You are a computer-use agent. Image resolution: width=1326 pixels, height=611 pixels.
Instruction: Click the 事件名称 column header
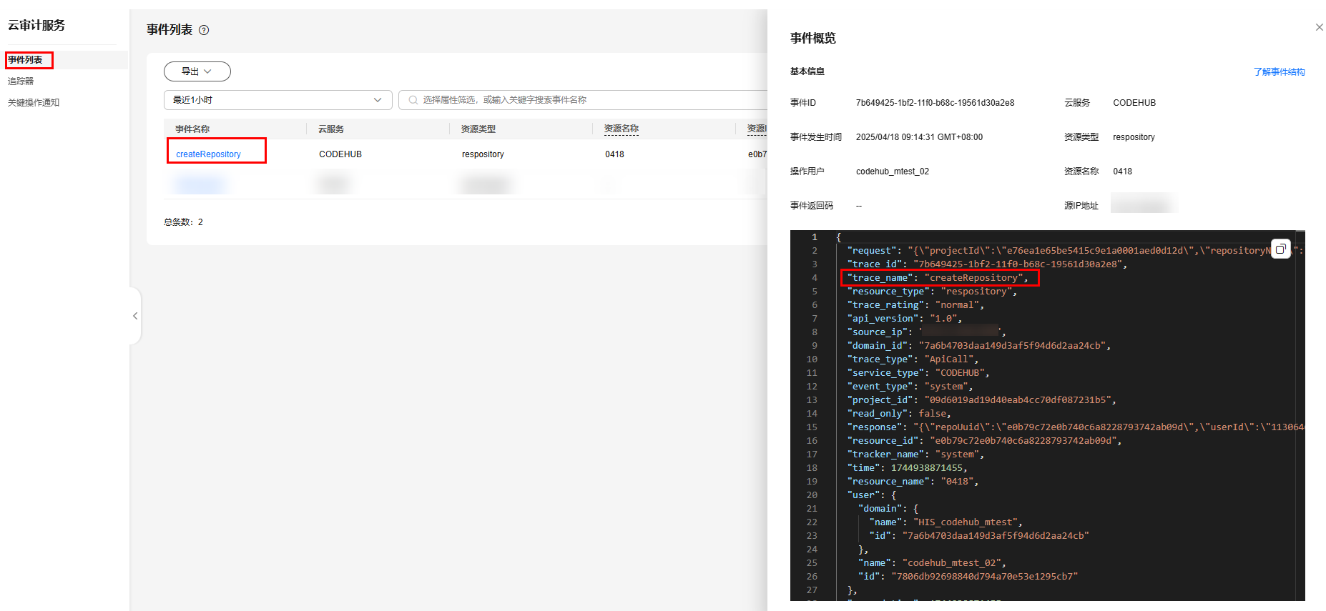click(192, 129)
